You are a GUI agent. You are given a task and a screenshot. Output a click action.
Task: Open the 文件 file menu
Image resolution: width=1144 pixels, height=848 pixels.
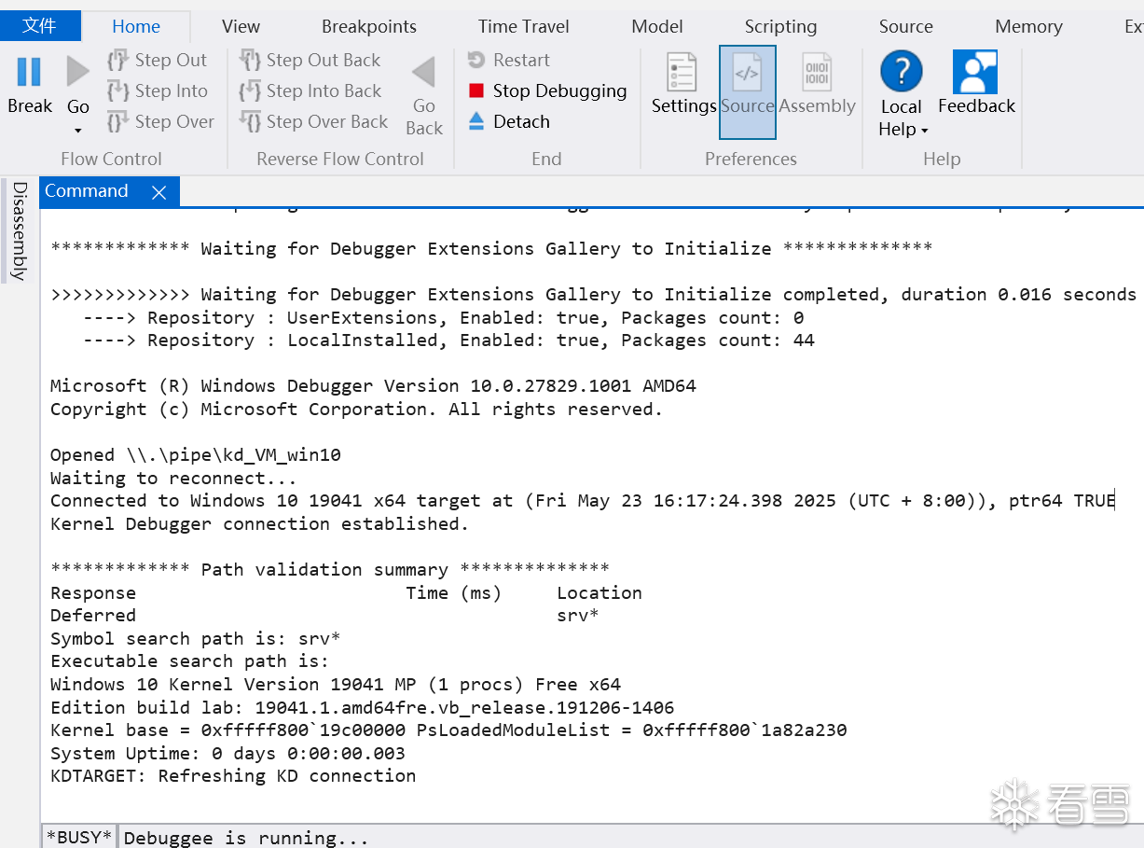(39, 26)
